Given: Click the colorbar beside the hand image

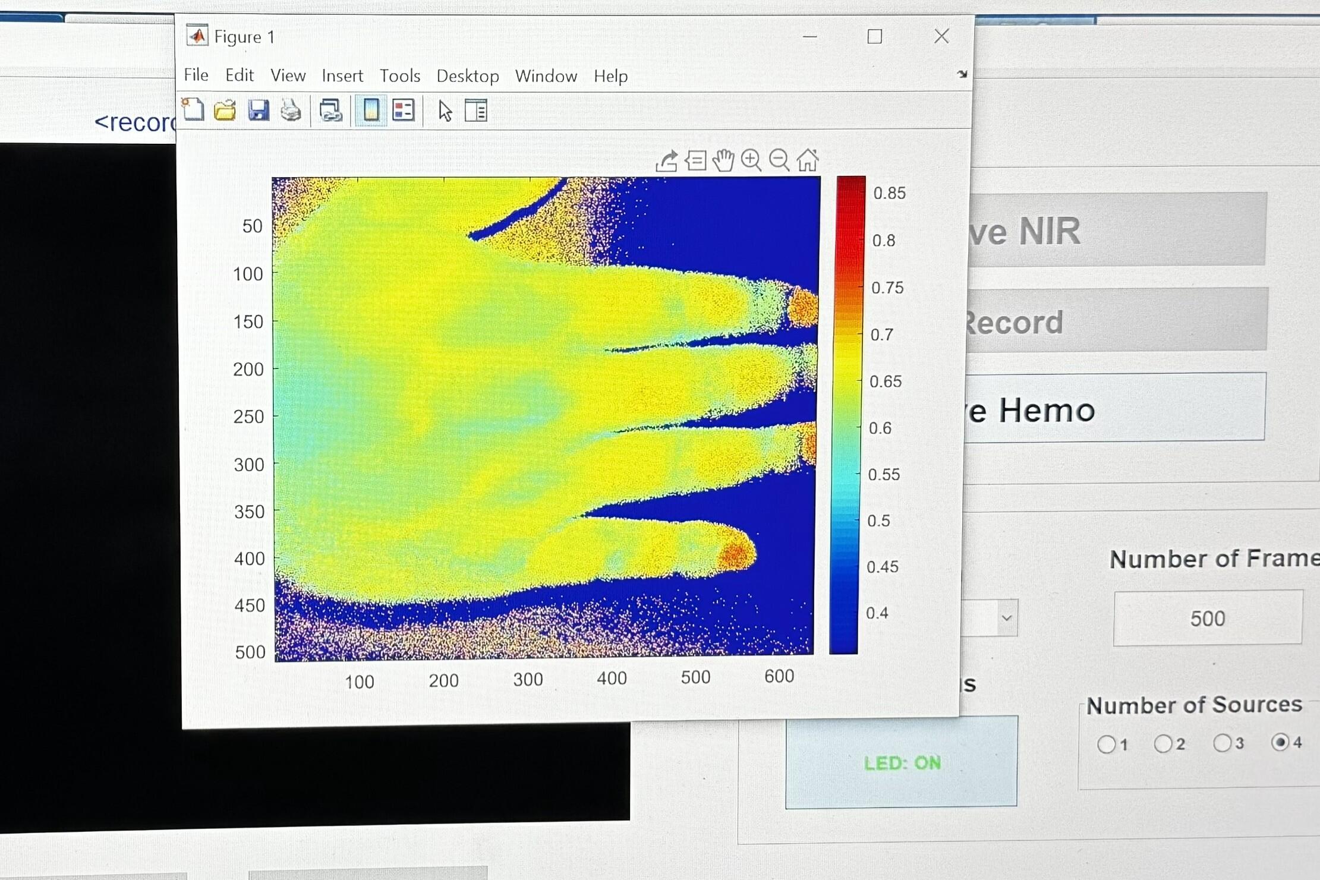Looking at the screenshot, I should coord(847,415).
